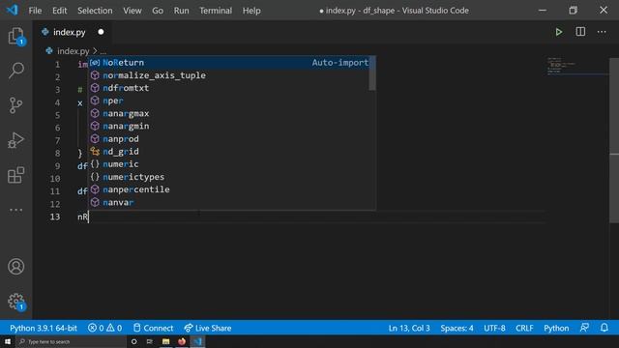Select Python 3.9.1 64-bit interpreter
The width and height of the screenshot is (619, 348).
(44, 328)
